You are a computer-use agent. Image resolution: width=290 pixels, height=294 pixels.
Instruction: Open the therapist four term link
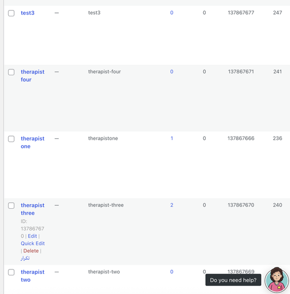click(32, 76)
